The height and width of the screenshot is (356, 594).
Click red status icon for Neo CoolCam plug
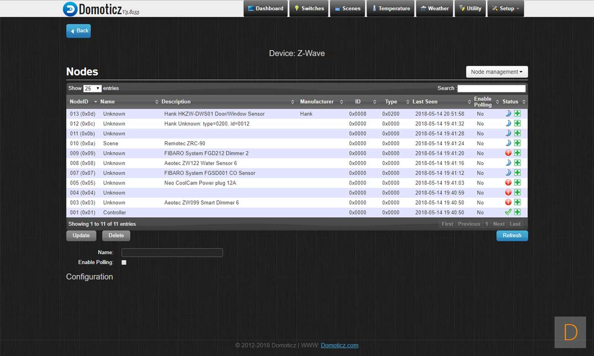pos(508,183)
